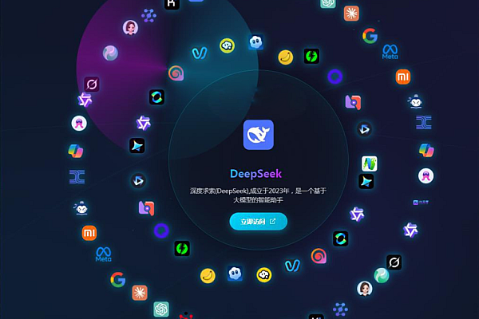Click the girl avatar icon at lower right
This screenshot has height=319, width=479.
click(365, 289)
